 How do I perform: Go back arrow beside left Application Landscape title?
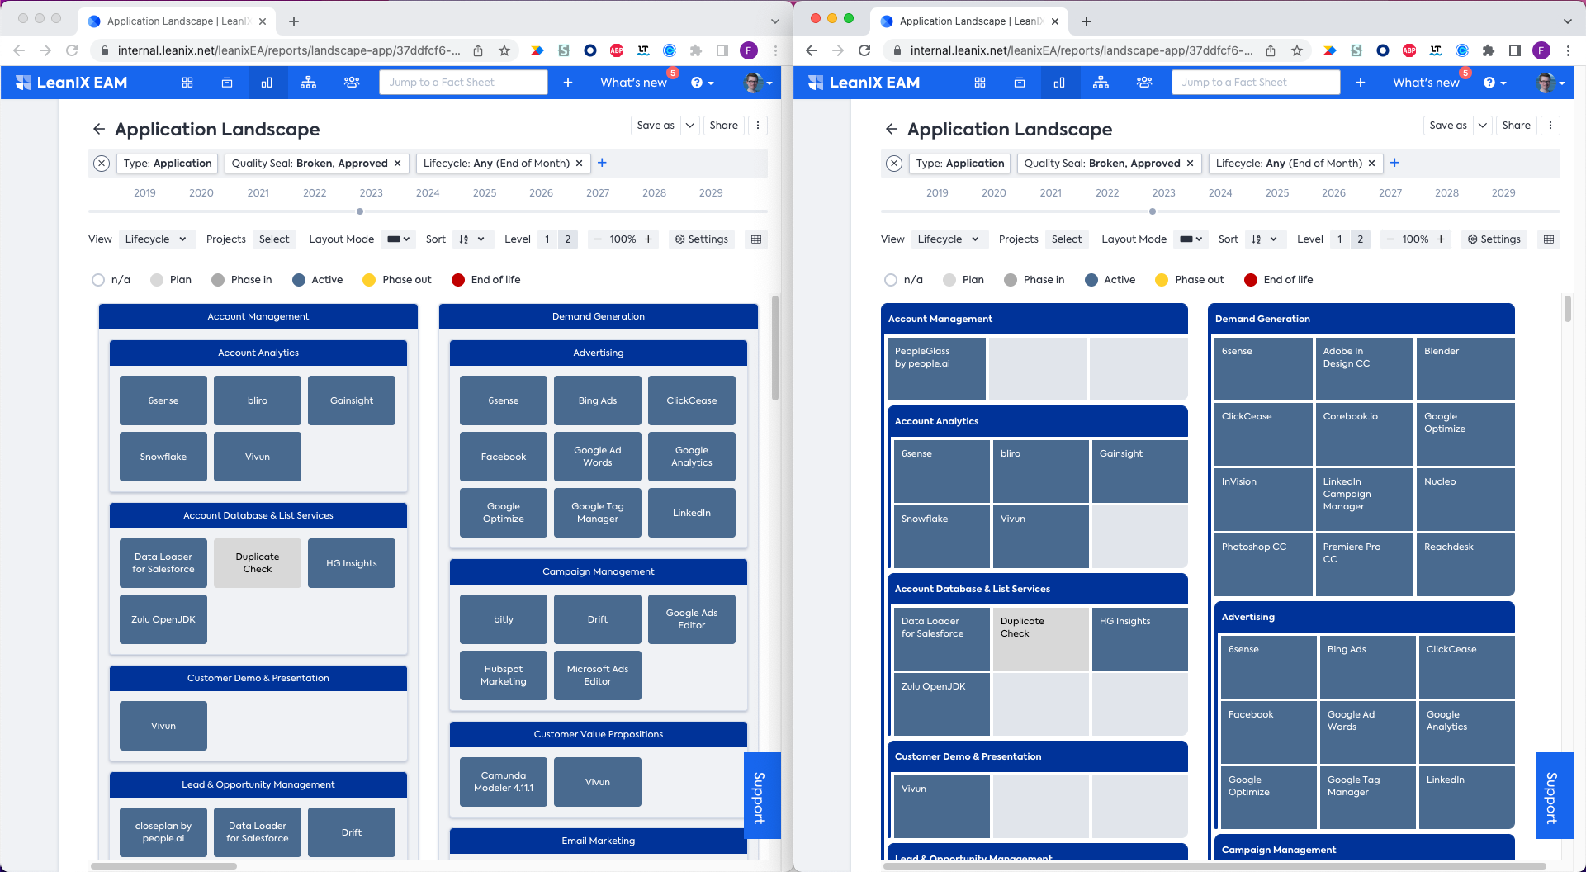pos(99,129)
